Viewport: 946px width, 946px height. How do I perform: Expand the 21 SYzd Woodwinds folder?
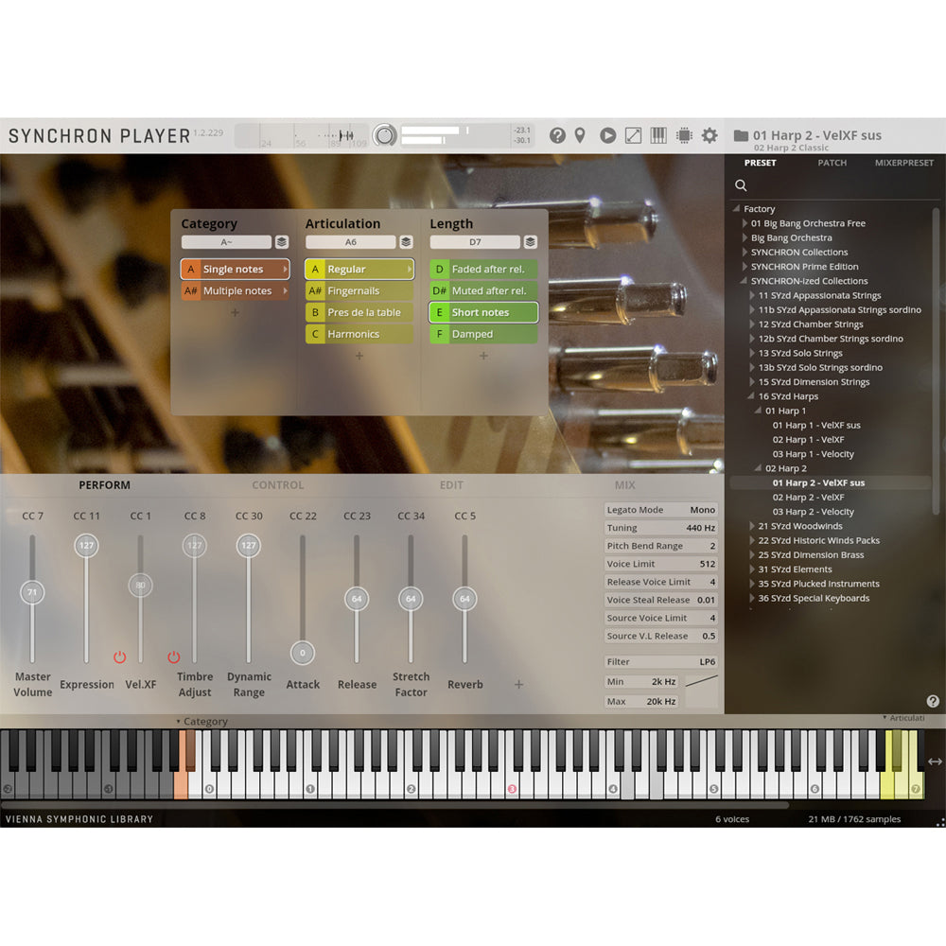(753, 526)
